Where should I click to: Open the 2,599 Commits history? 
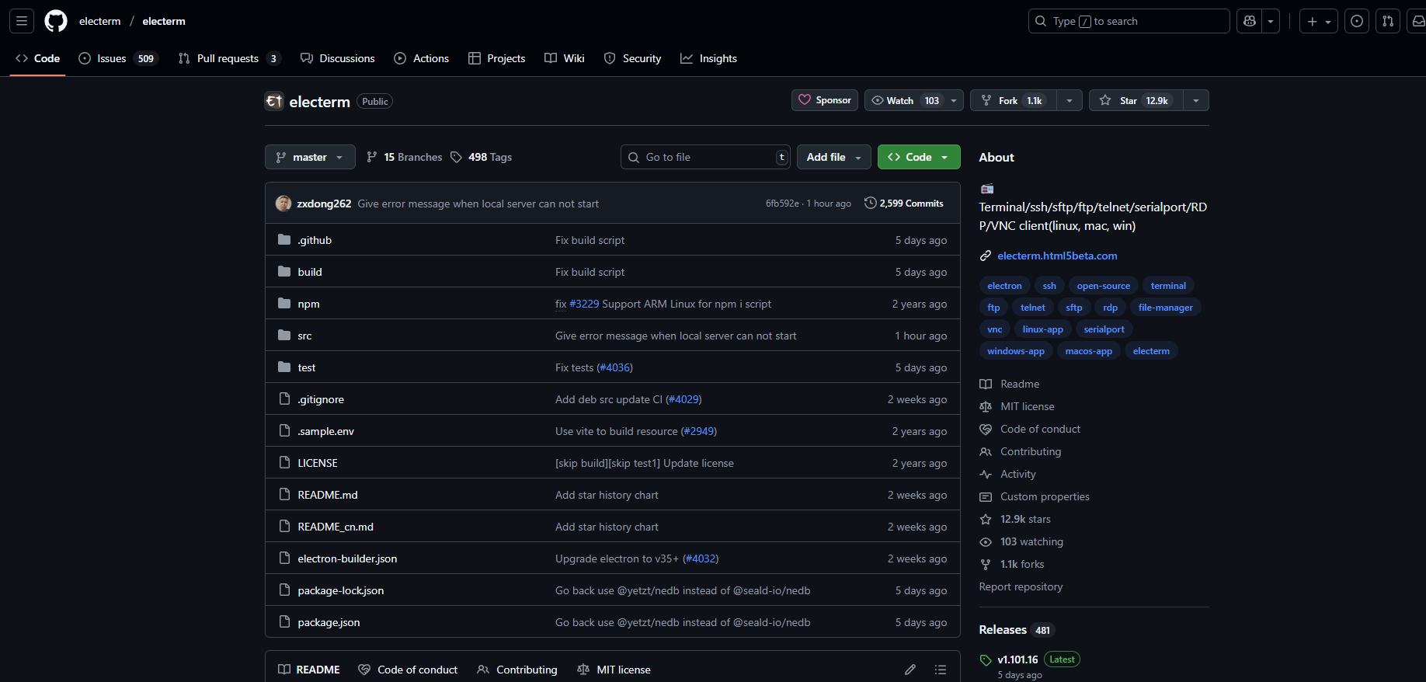[904, 204]
